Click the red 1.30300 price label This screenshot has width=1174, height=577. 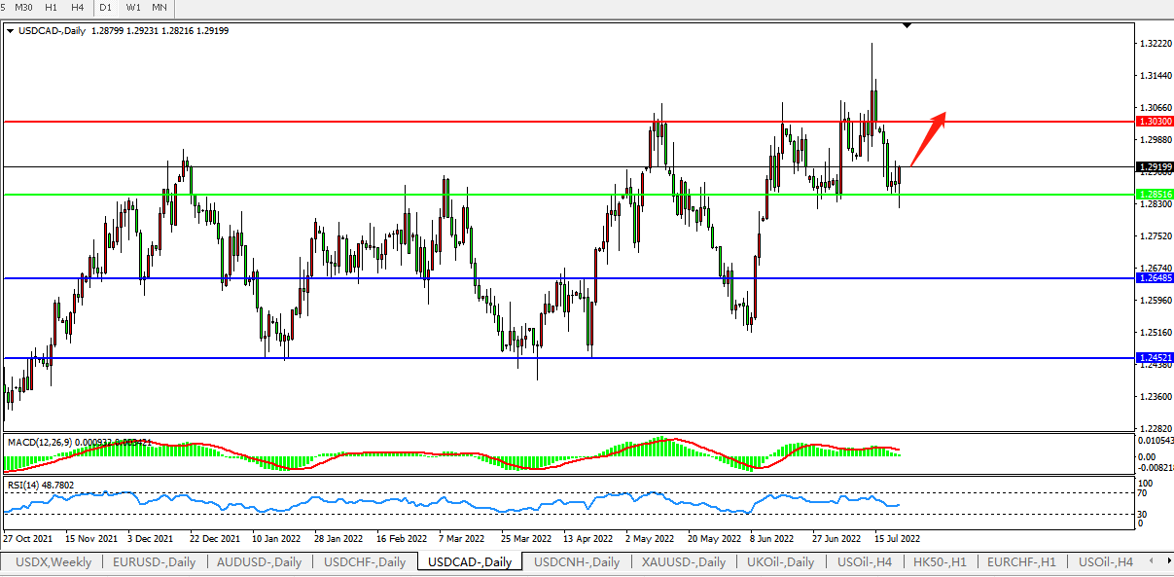click(x=1155, y=122)
